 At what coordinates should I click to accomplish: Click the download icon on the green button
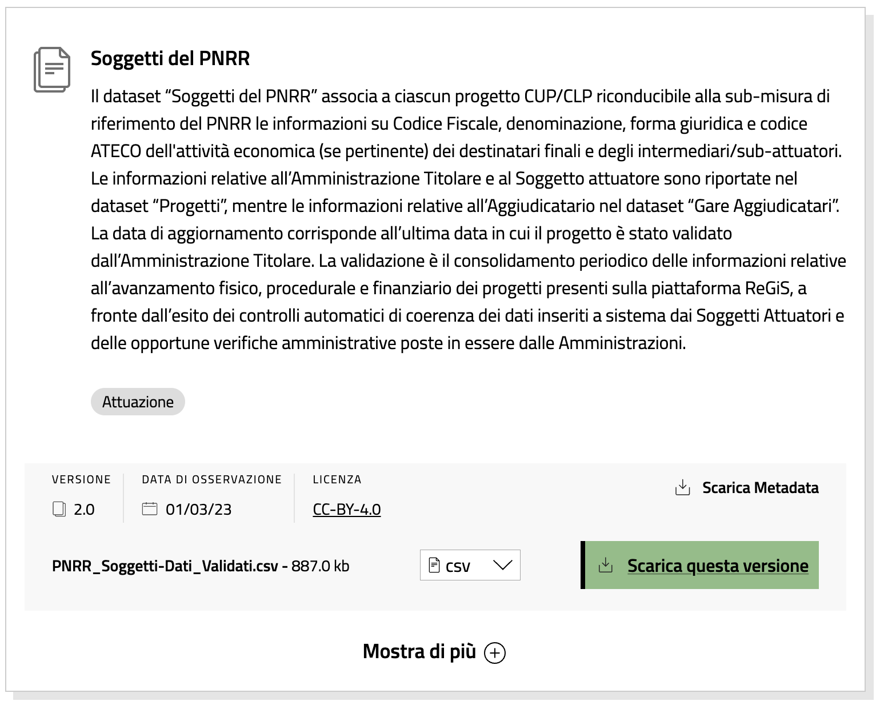[605, 565]
